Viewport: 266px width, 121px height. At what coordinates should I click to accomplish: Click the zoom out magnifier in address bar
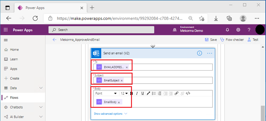(191, 18)
